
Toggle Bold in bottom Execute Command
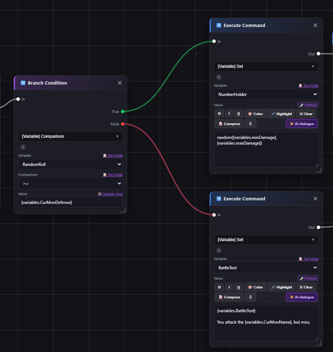[219, 287]
